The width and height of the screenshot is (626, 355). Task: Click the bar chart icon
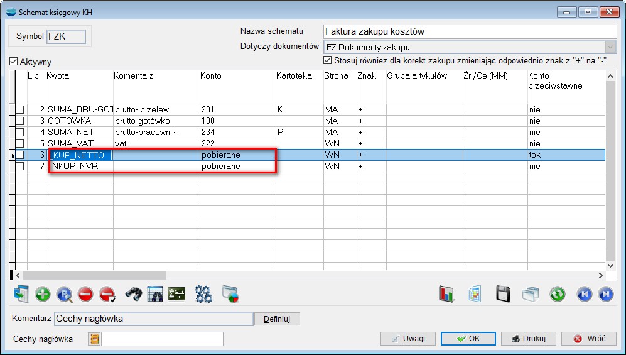pos(446,294)
